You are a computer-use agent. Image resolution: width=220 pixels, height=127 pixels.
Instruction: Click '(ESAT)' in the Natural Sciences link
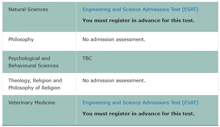click(189, 9)
